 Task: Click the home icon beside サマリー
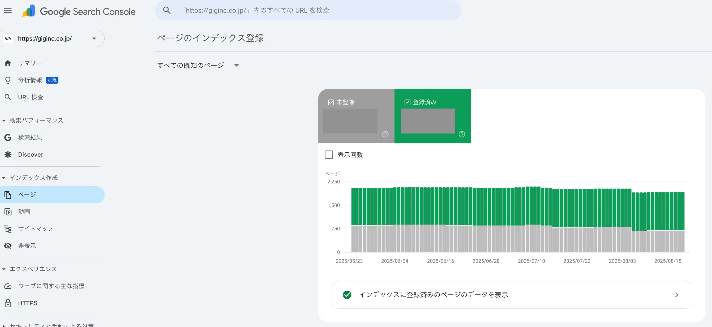click(x=8, y=63)
